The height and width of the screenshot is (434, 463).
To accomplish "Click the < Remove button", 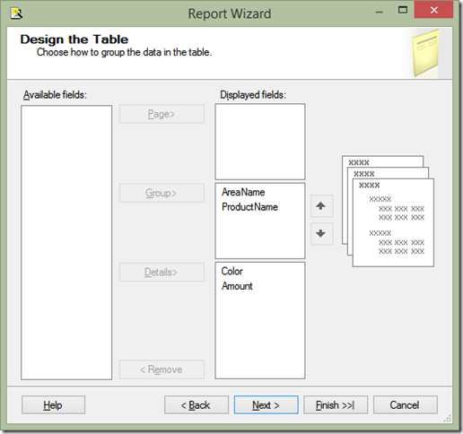I will (162, 369).
